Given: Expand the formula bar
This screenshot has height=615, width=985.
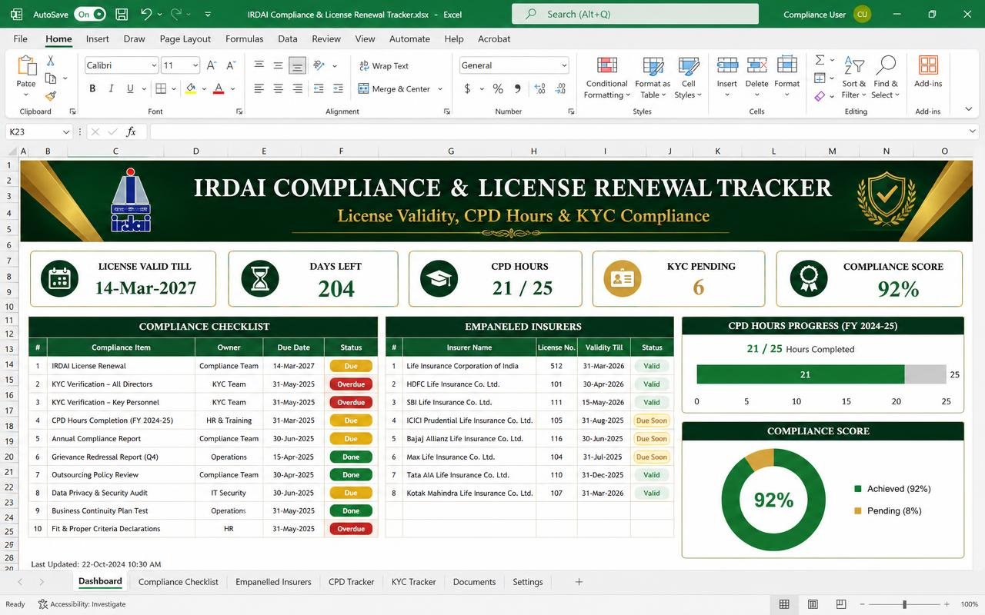Looking at the screenshot, I should 973,131.
